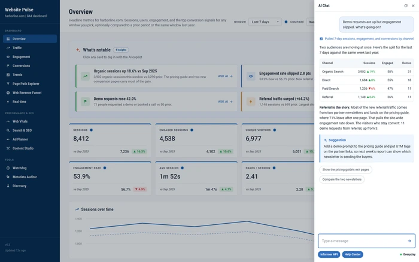Toggle the Avg Session series dot
Viewport: 419px width, 262px height.
pyautogui.click(x=182, y=168)
